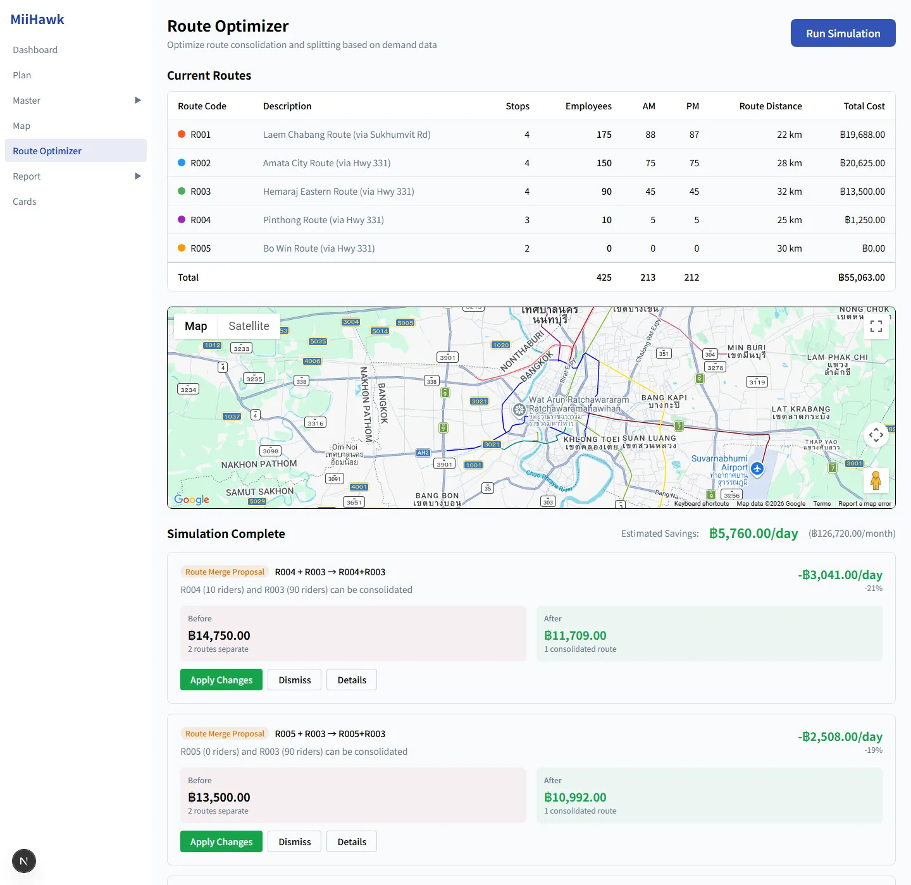Click the Suvarnabhumi Airport marker icon
This screenshot has width=911, height=885.
pos(757,469)
